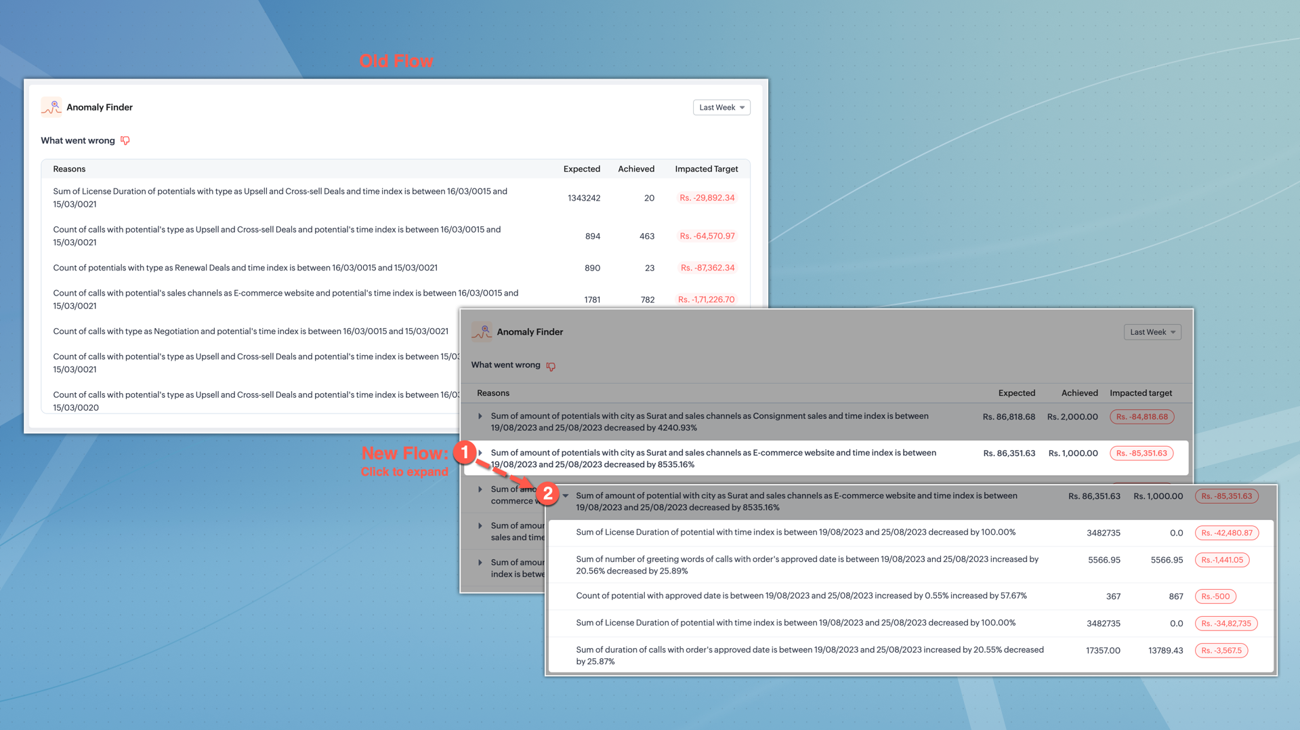Click Impacted Target column header in Old Flow
Screen dimensions: 1300x730
coord(706,169)
